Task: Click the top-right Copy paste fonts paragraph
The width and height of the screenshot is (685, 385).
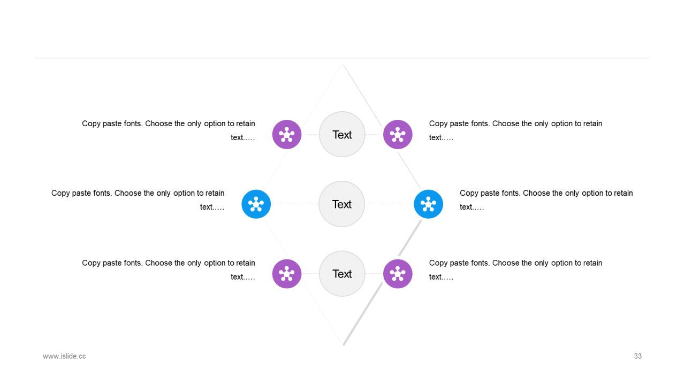Action: (516, 130)
